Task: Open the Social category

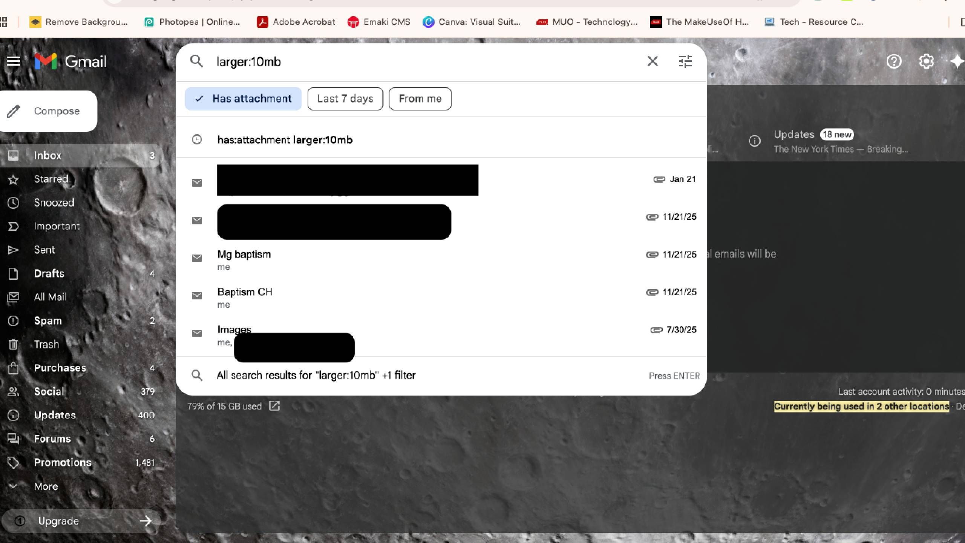Action: click(81, 391)
